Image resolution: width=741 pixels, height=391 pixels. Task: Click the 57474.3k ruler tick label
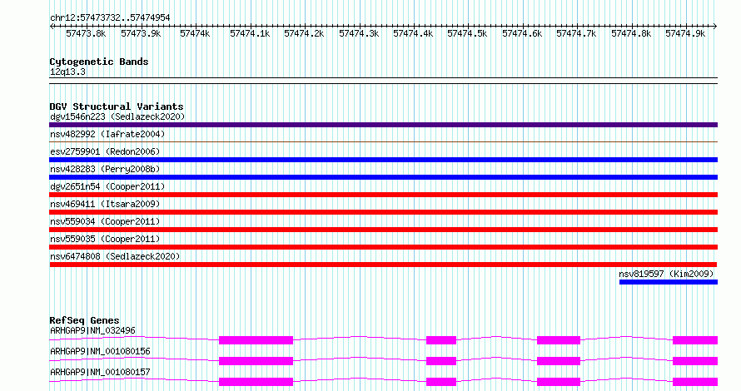(x=359, y=34)
